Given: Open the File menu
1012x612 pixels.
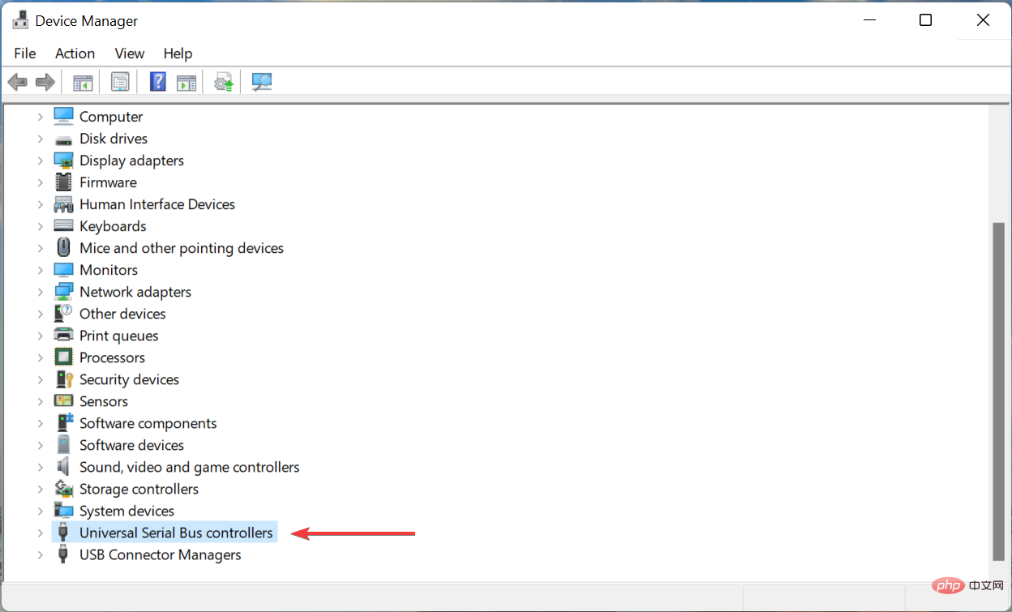Looking at the screenshot, I should 25,53.
